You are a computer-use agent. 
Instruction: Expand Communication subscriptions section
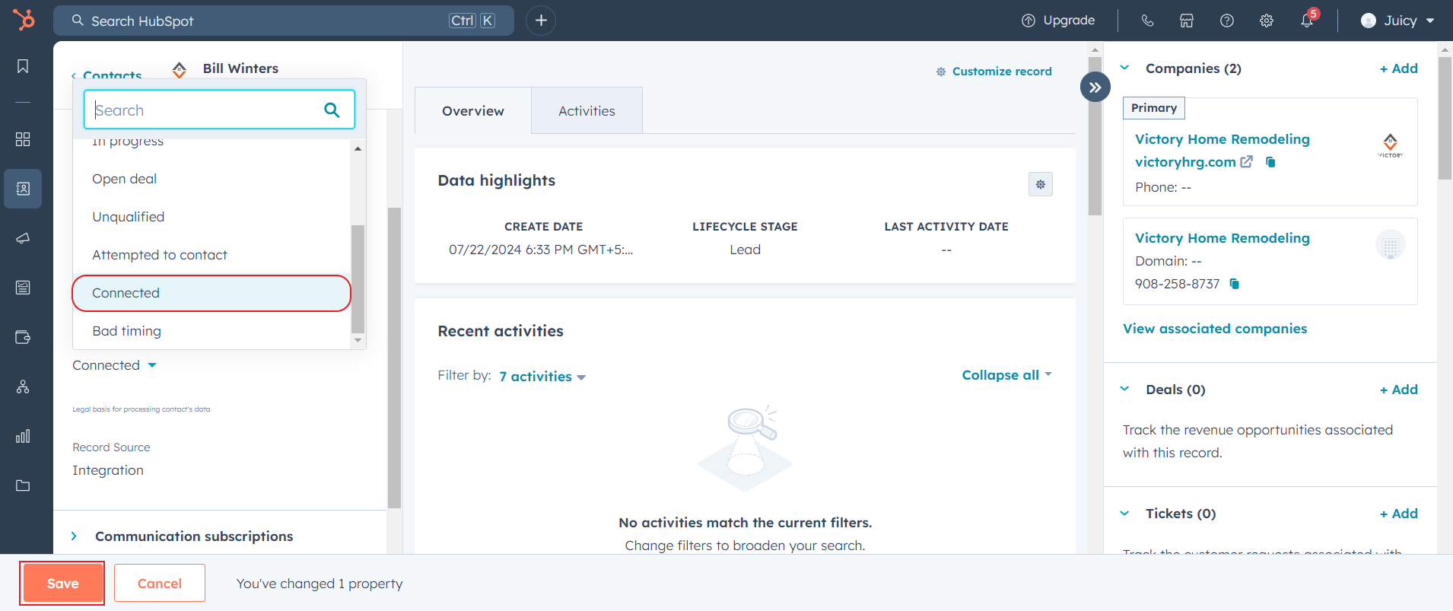[74, 536]
